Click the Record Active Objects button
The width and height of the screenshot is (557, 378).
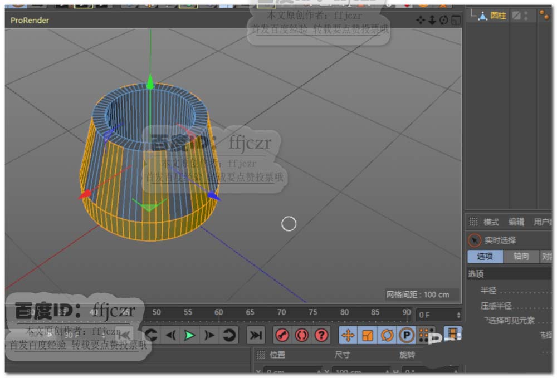pyautogui.click(x=283, y=335)
